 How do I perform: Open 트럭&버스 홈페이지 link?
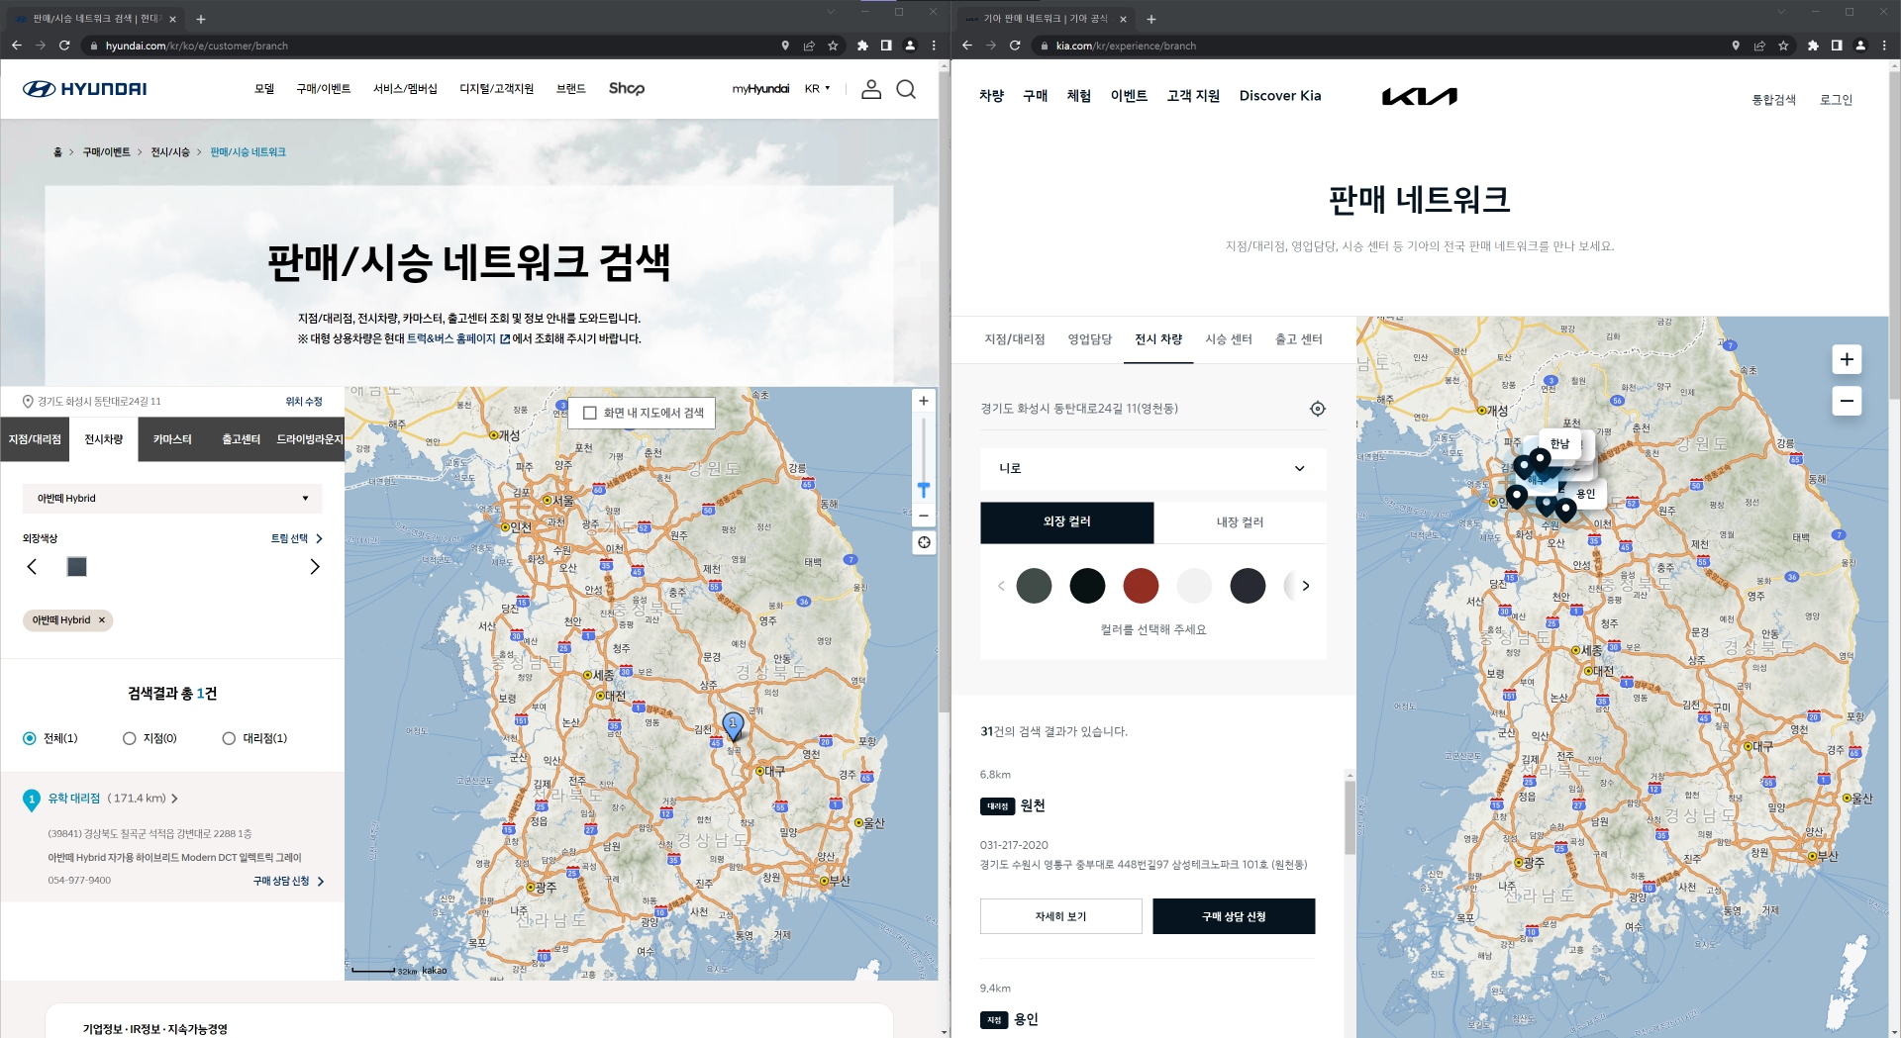pyautogui.click(x=457, y=338)
